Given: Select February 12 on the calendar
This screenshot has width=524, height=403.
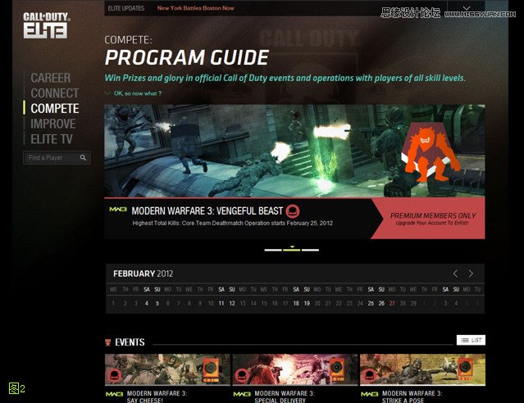Looking at the screenshot, I should [232, 303].
